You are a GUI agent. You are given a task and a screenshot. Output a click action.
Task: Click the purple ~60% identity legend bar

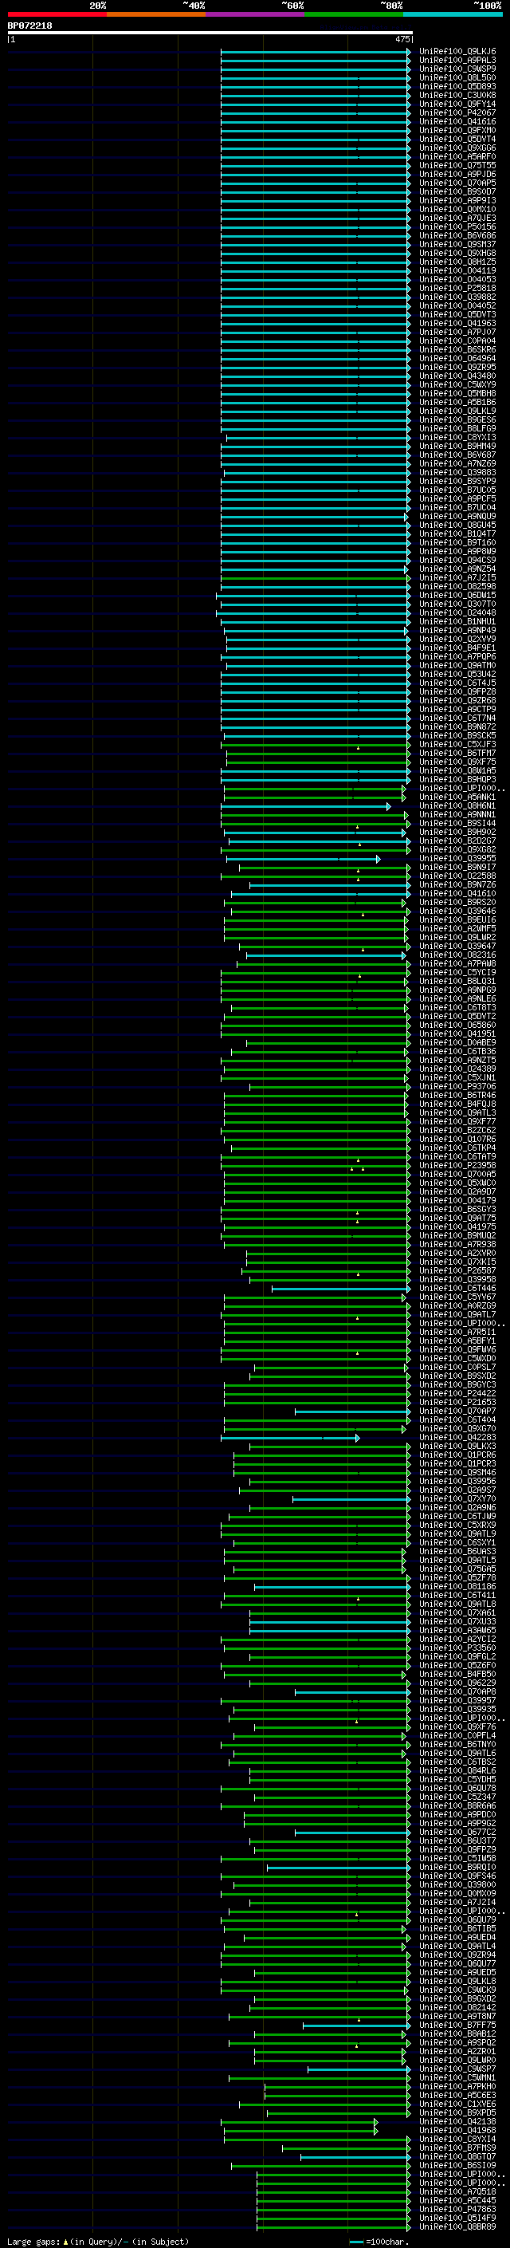coord(254,14)
